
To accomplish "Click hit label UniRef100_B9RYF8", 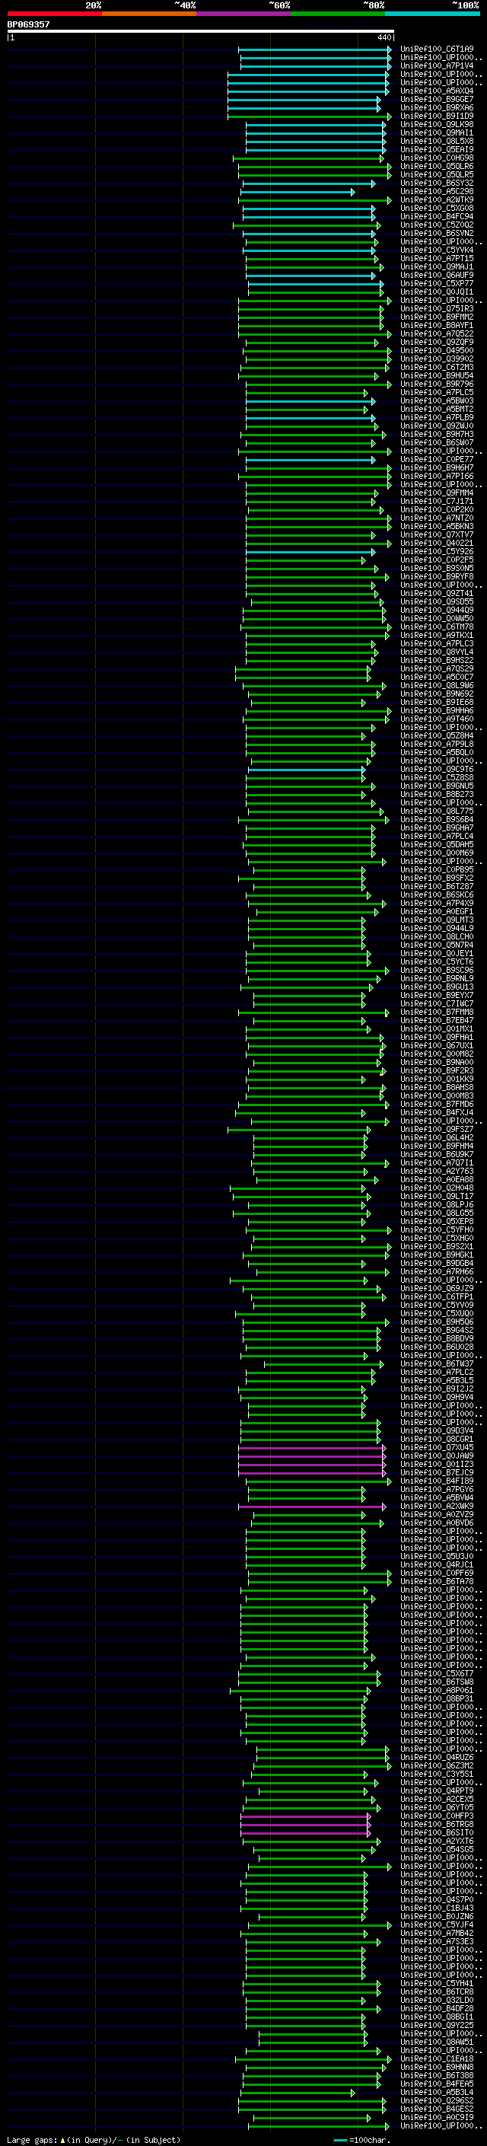I will (x=436, y=576).
